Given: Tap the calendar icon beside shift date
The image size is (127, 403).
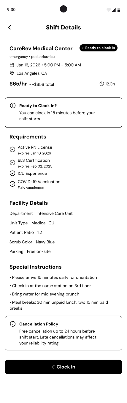Looking at the screenshot, I should pyautogui.click(x=12, y=65).
